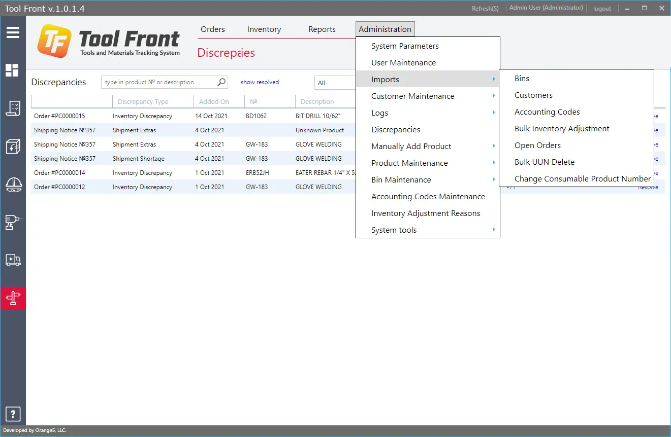Open the All filter dropdown

pyautogui.click(x=335, y=83)
